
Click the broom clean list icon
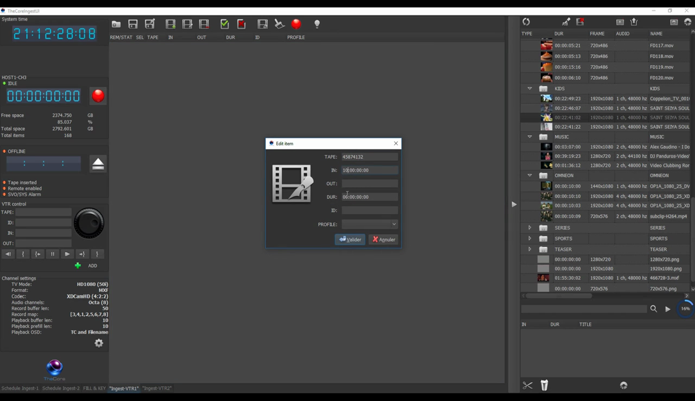coord(279,24)
